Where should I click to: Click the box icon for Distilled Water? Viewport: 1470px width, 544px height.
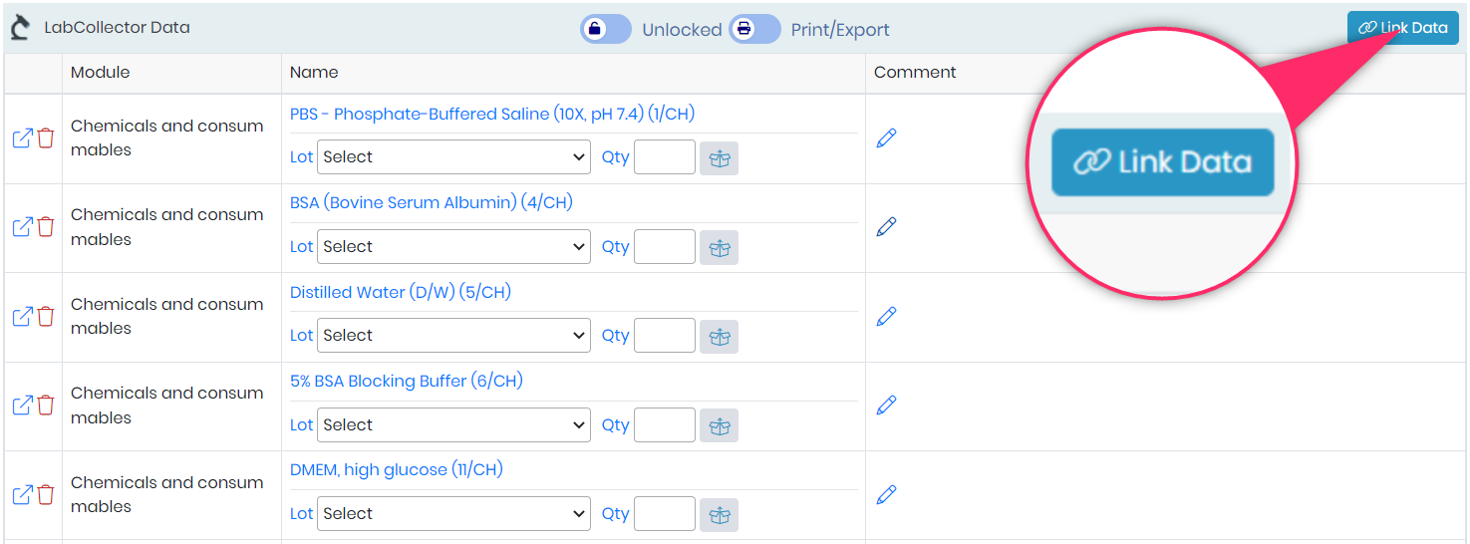click(x=720, y=336)
